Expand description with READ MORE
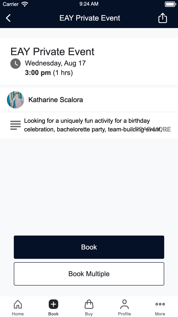The height and width of the screenshot is (317, 178). click(x=153, y=129)
